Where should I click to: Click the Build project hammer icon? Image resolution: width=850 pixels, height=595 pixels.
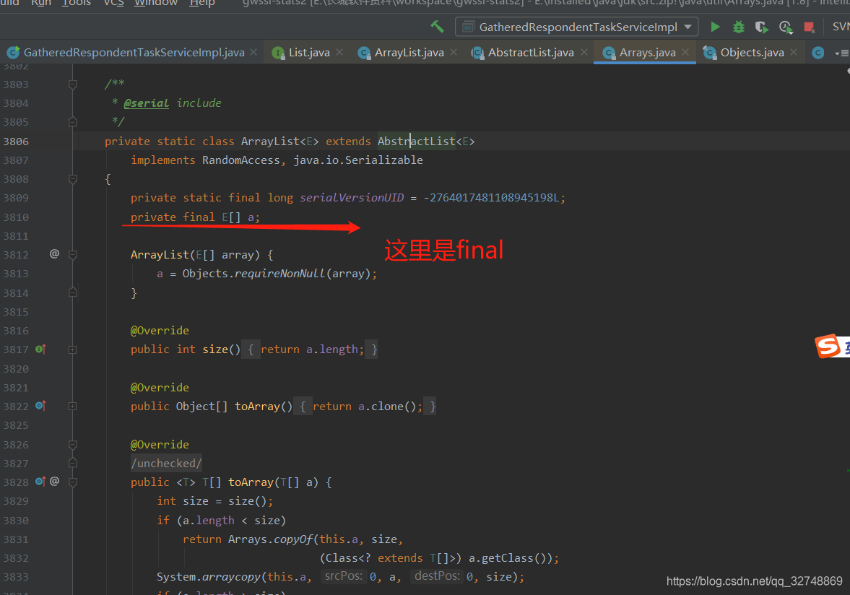pyautogui.click(x=437, y=27)
